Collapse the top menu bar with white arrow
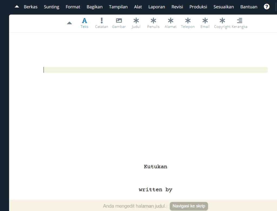 (x=17, y=7)
